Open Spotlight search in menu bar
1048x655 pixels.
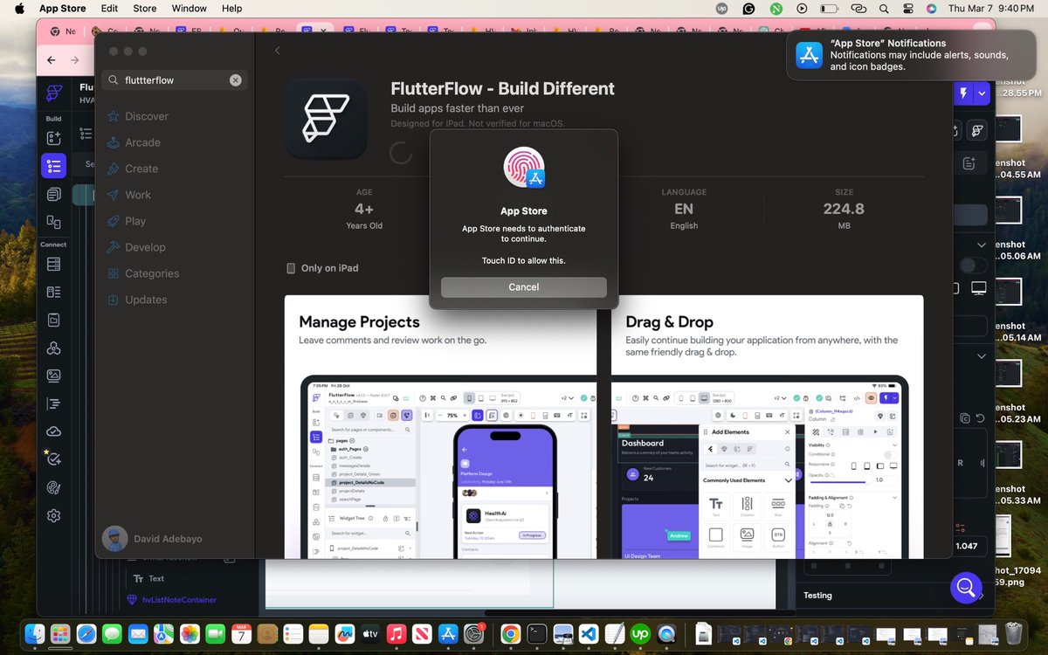point(884,8)
